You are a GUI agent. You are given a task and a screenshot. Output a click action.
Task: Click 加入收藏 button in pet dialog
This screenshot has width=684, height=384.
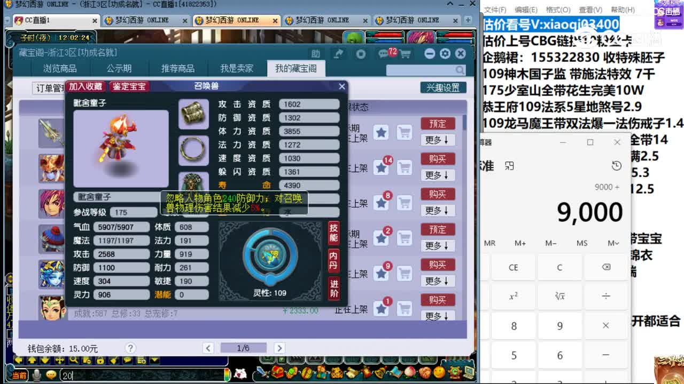coord(86,86)
